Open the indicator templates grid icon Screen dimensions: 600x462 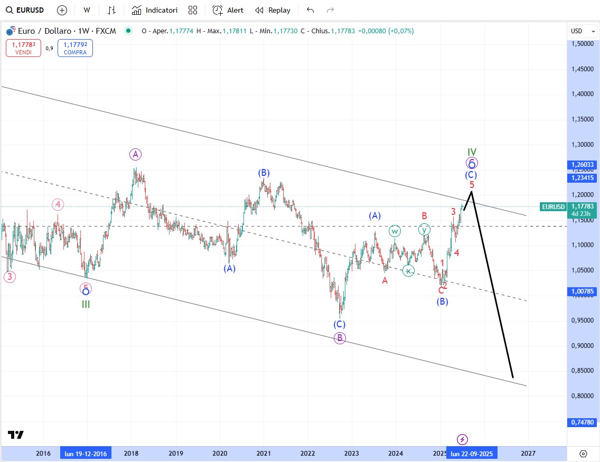pos(193,11)
